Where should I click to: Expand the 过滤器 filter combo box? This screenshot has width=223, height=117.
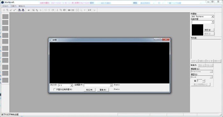[98, 85]
